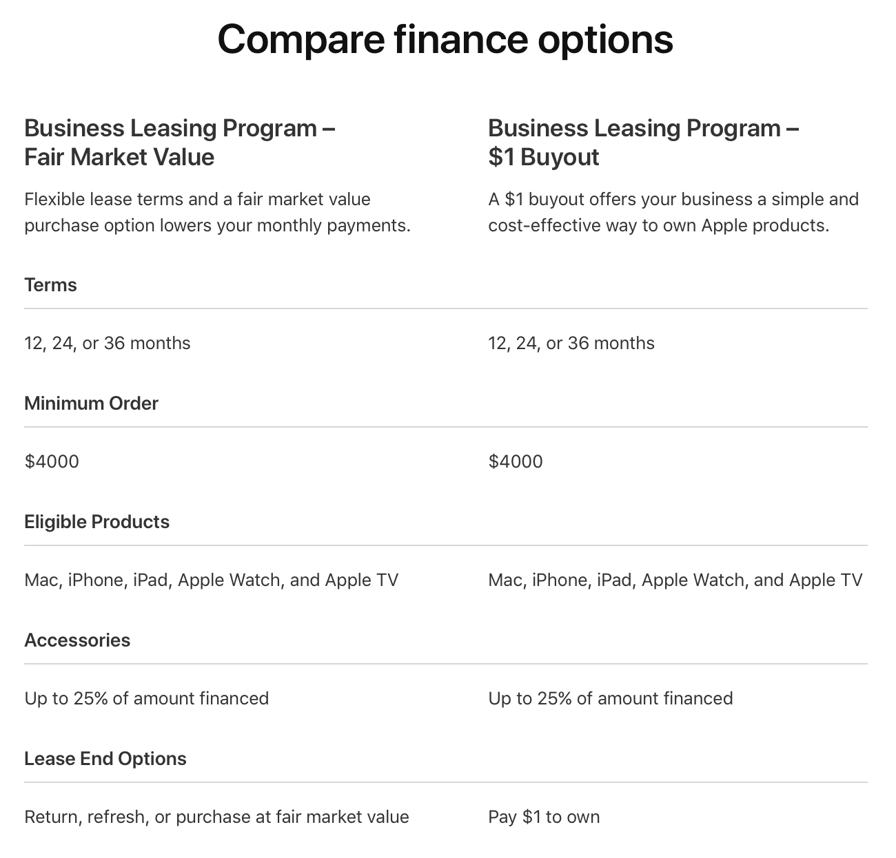This screenshot has width=896, height=858.
Task: Click the Fair Market Value $4000 minimum
Action: pyautogui.click(x=52, y=461)
